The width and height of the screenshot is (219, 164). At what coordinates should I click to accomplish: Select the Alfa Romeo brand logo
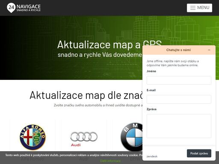[x=33, y=137]
